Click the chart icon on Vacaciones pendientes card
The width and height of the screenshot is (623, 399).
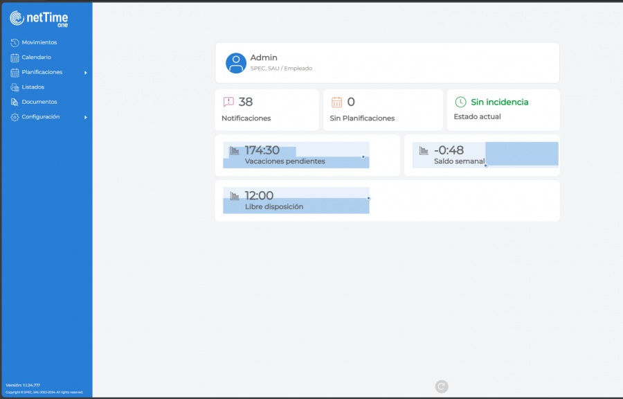(x=234, y=149)
